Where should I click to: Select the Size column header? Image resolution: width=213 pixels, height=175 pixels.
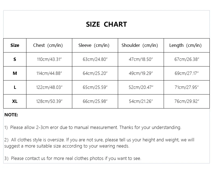coord(15,45)
